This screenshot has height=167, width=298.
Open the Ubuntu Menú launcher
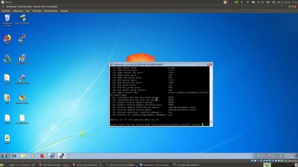pyautogui.click(x=6, y=2)
